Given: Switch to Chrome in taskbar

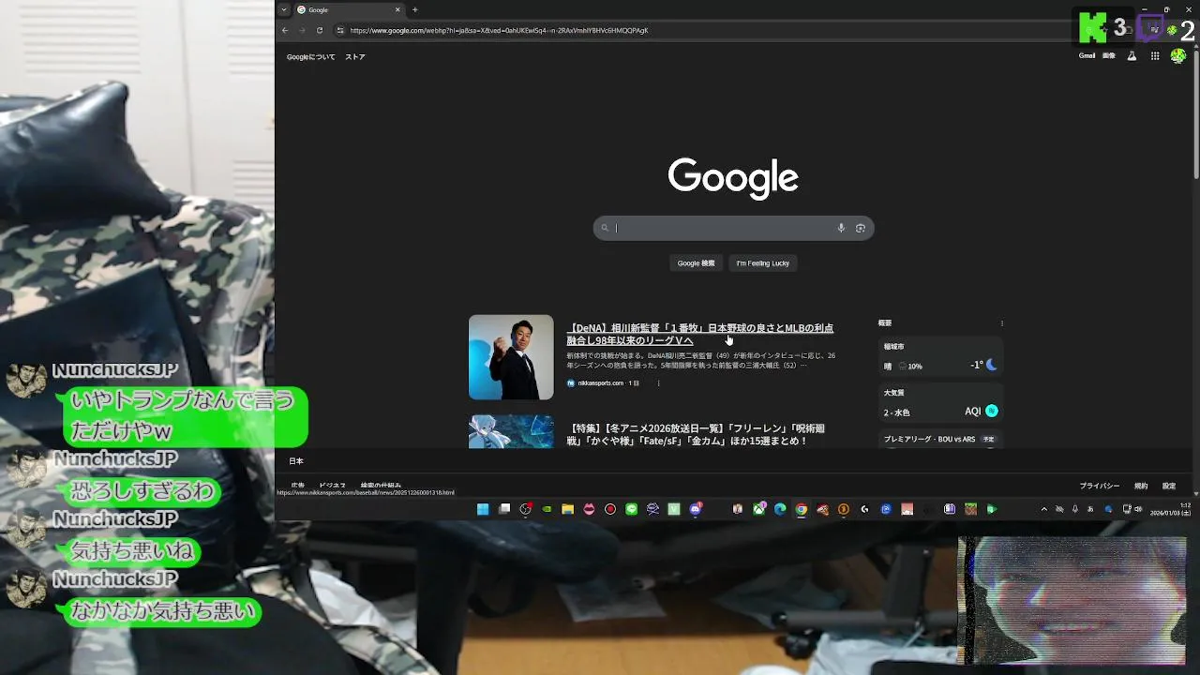Looking at the screenshot, I should (802, 509).
